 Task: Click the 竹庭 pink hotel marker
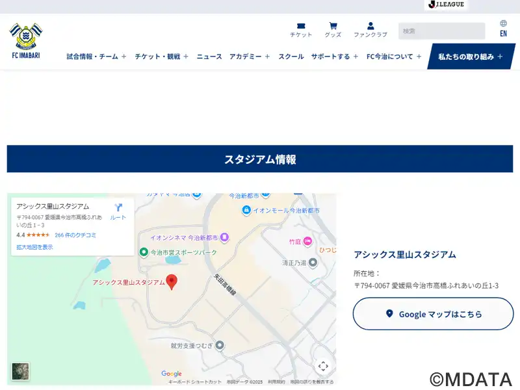click(307, 241)
